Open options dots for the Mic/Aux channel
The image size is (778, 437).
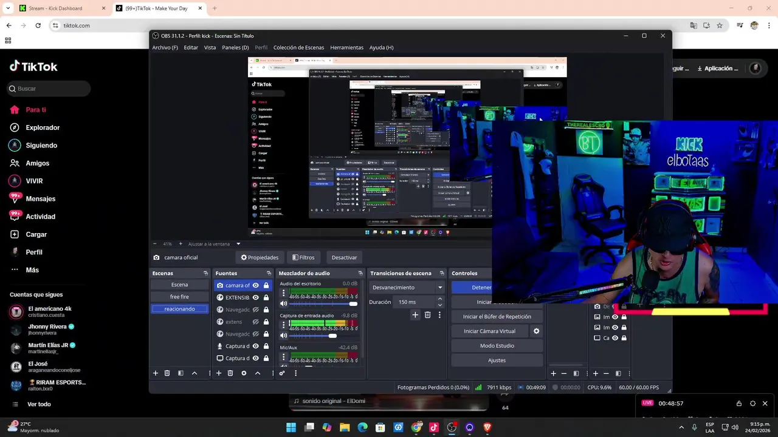(283, 357)
